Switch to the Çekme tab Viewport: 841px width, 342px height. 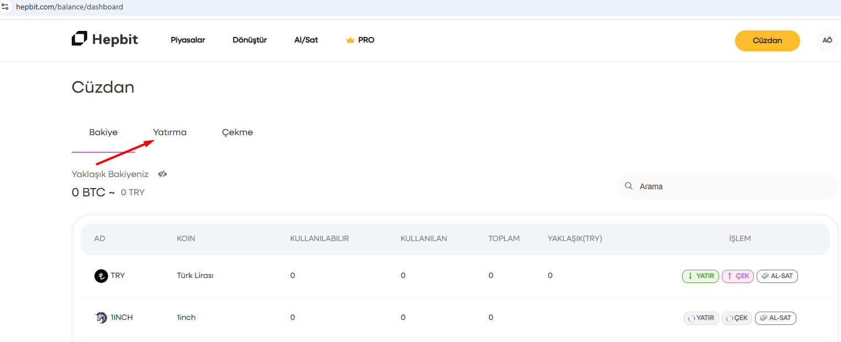tap(237, 132)
